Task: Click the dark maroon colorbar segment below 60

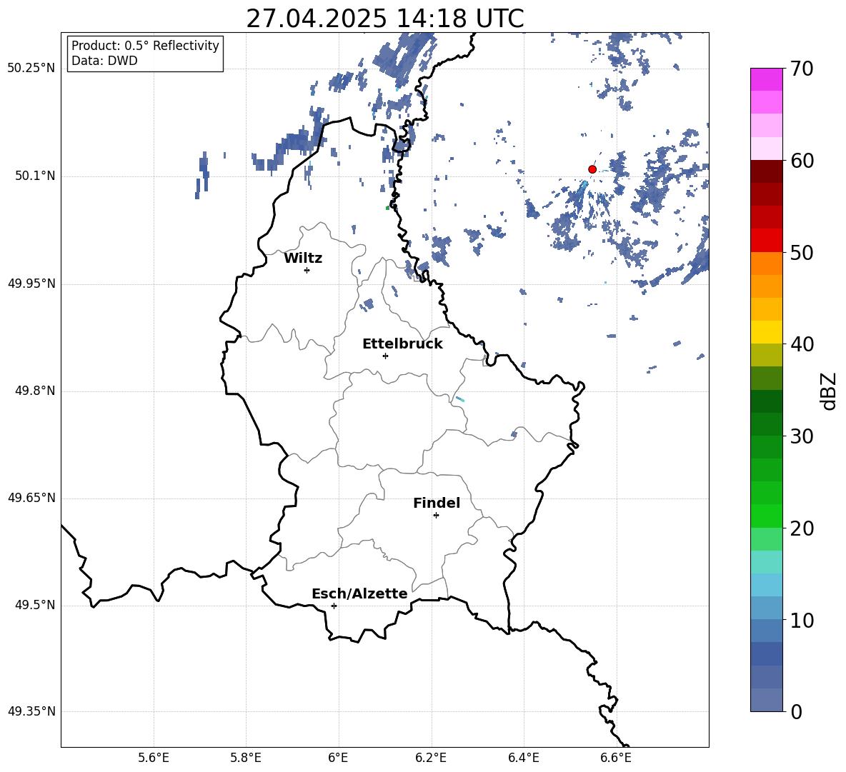Action: [x=766, y=171]
